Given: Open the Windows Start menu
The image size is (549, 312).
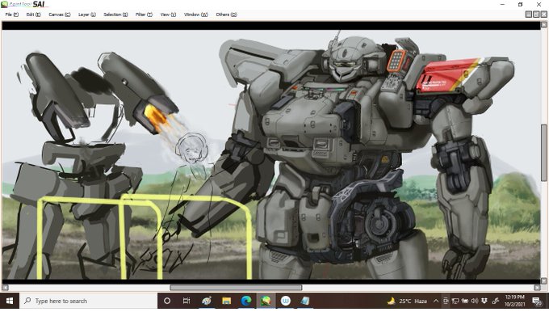Looking at the screenshot, I should coord(10,301).
